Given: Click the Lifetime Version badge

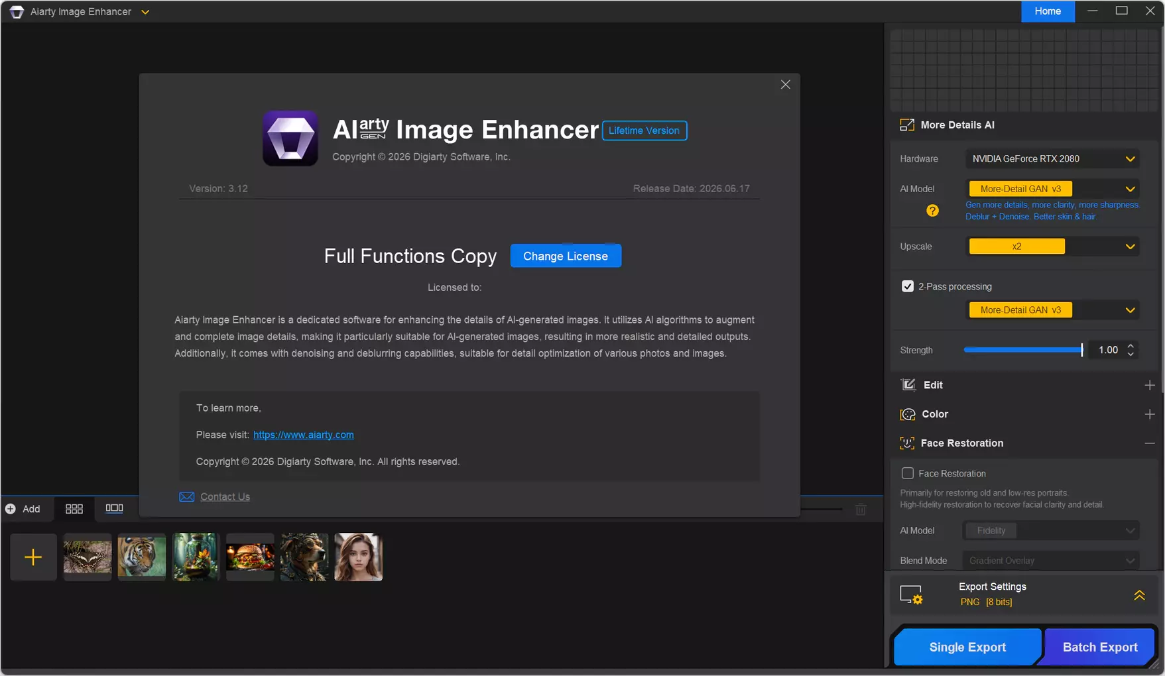Looking at the screenshot, I should coord(644,131).
